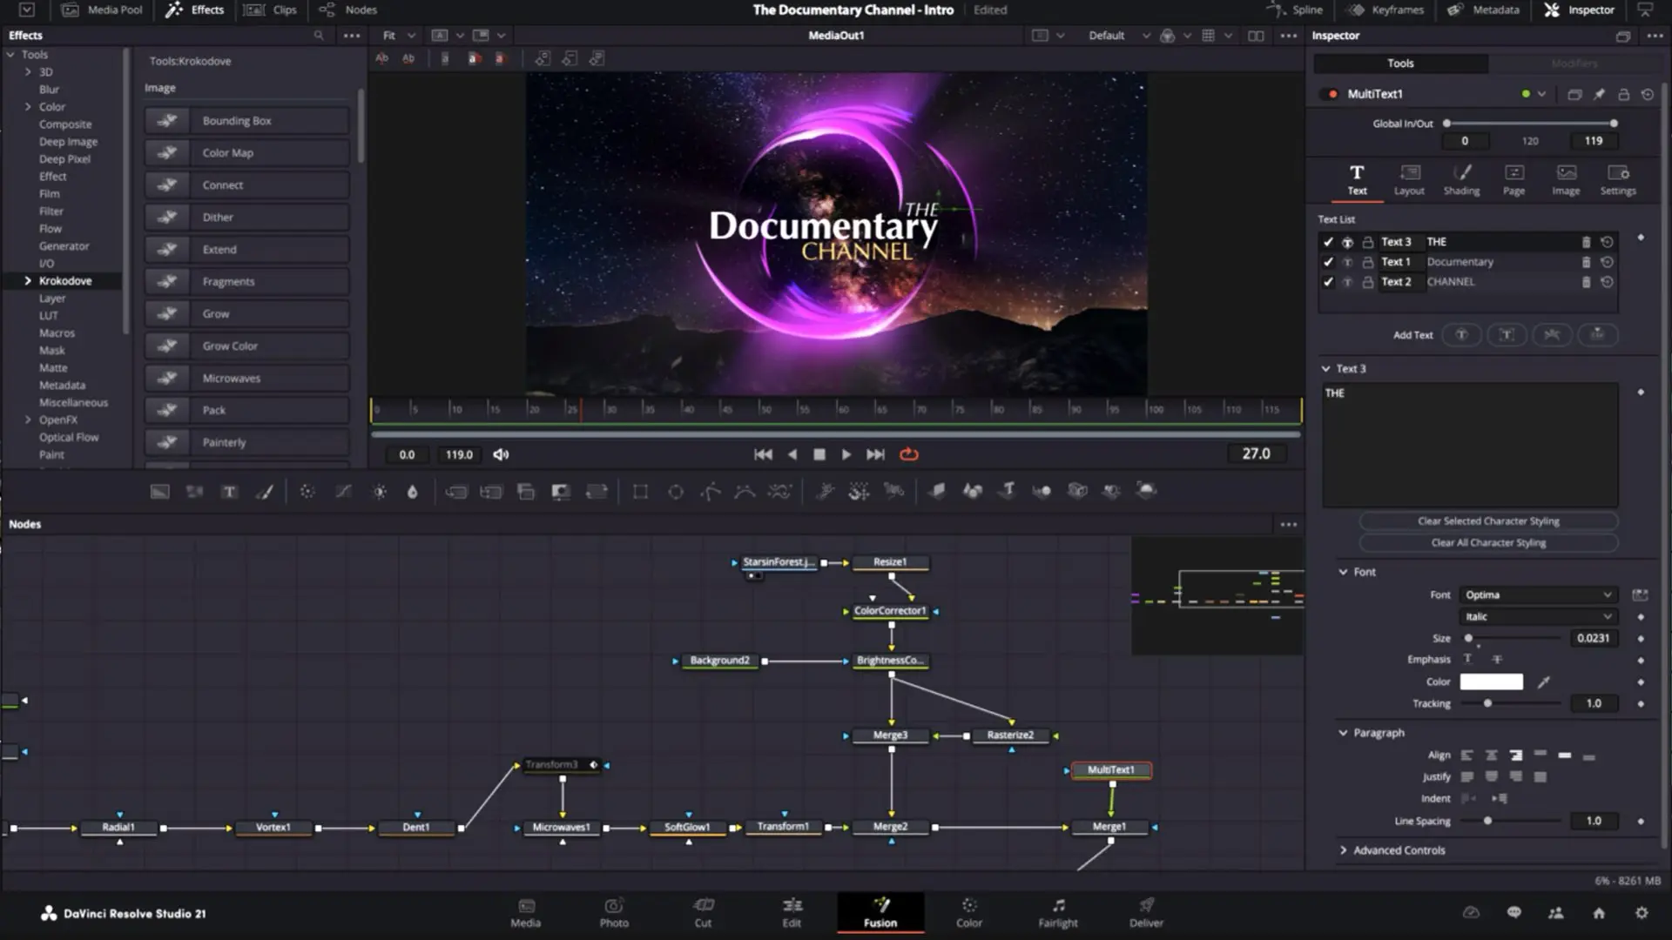Screen dimensions: 1672x940
Task: Open the Clips panel
Action: (x=271, y=10)
